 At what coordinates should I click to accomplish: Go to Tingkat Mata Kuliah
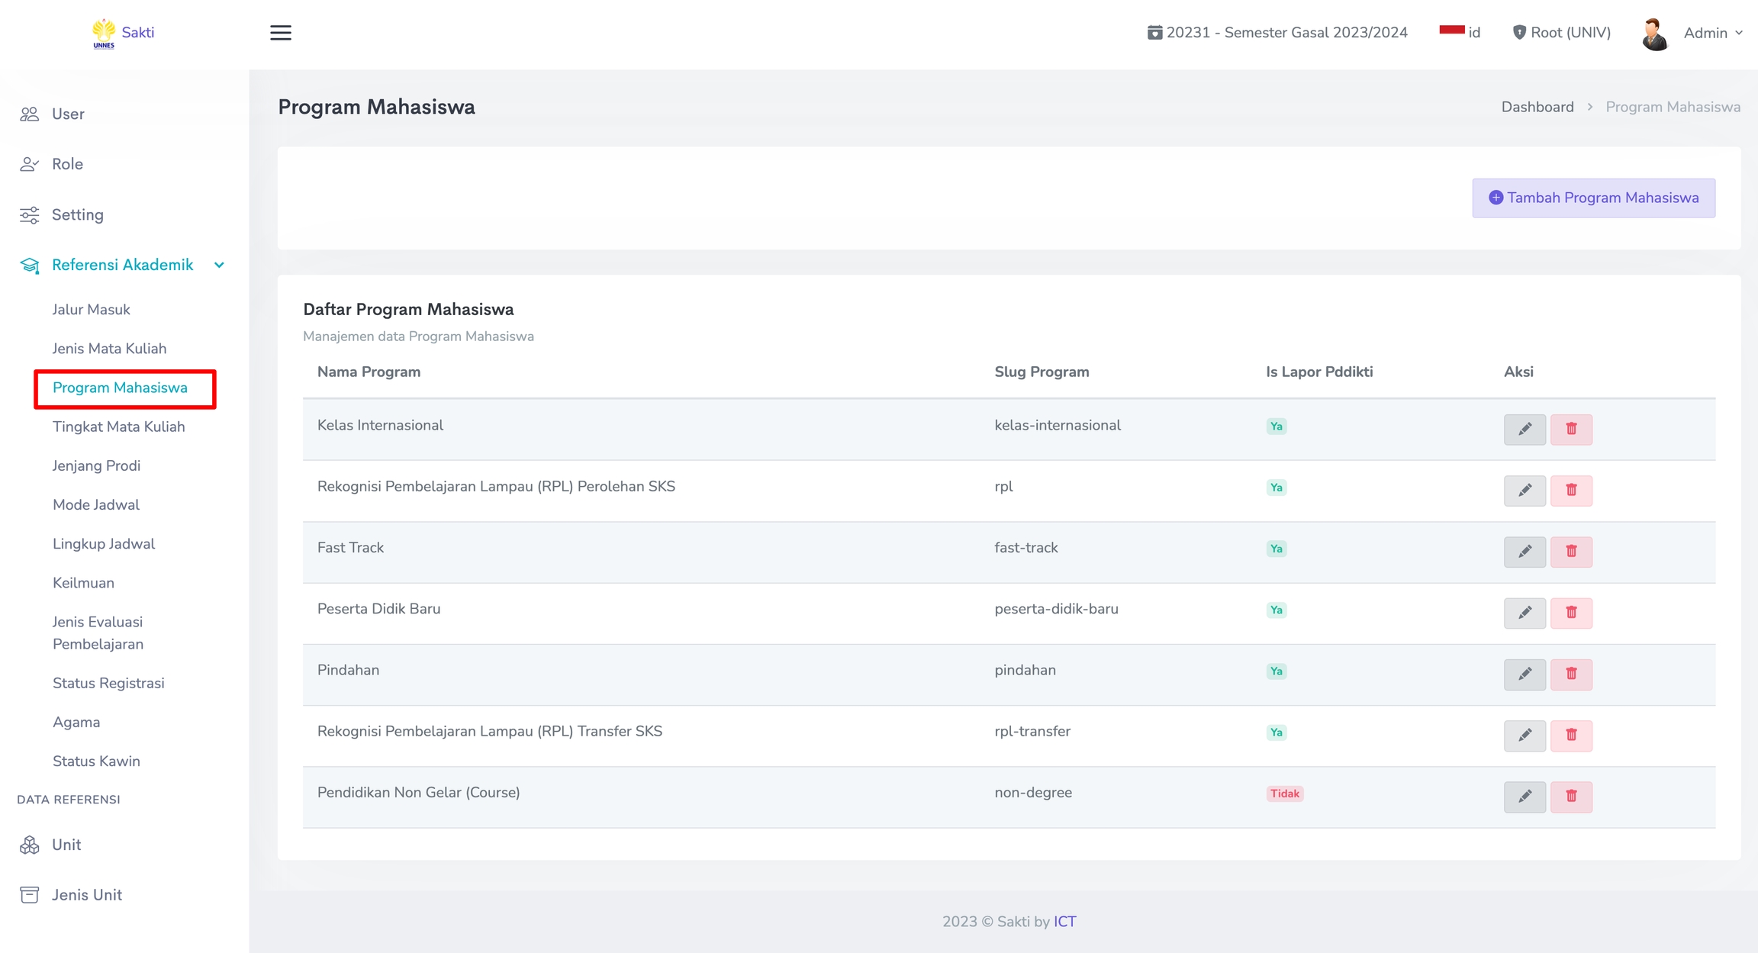click(x=118, y=427)
